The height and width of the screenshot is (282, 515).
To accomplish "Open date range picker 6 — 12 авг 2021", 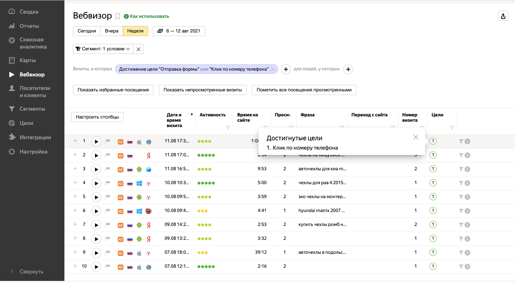I will point(179,31).
